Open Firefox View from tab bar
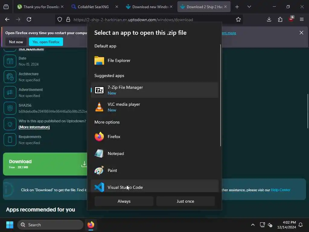The width and height of the screenshot is (309, 232). click(x=6, y=7)
